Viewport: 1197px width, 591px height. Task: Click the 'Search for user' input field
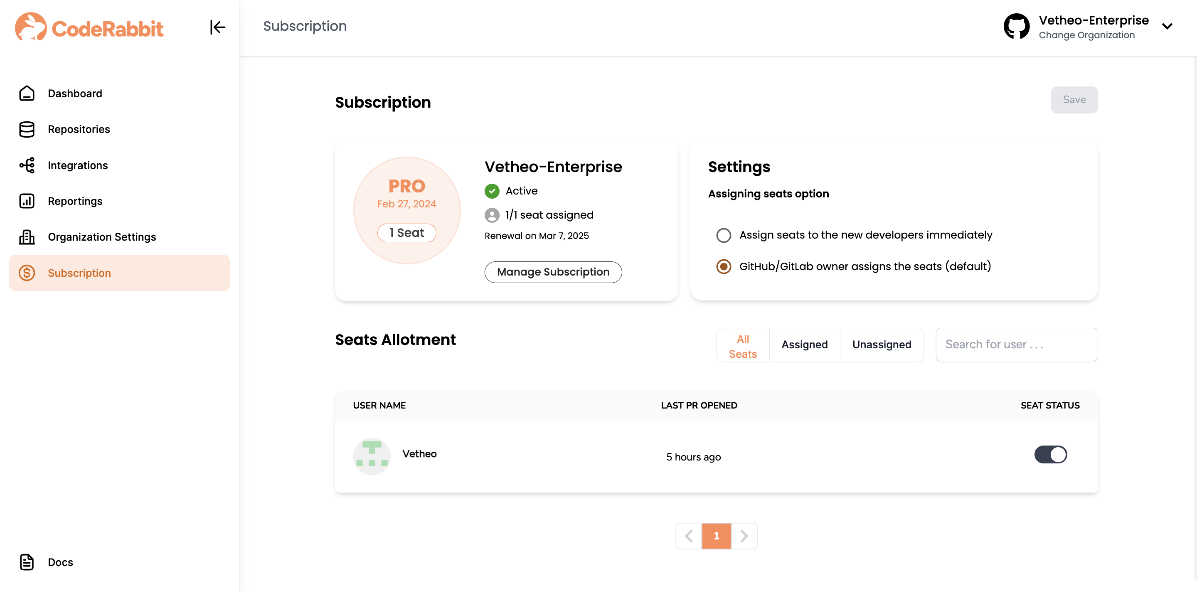[x=1016, y=344]
